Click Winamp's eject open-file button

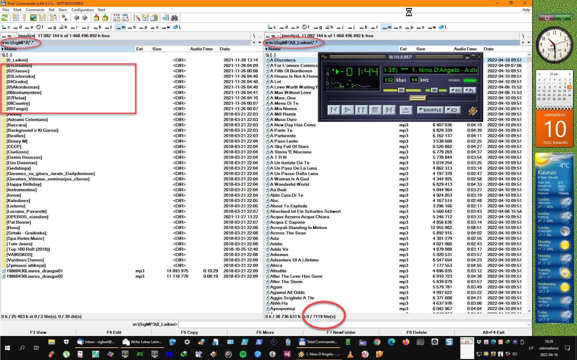point(406,110)
